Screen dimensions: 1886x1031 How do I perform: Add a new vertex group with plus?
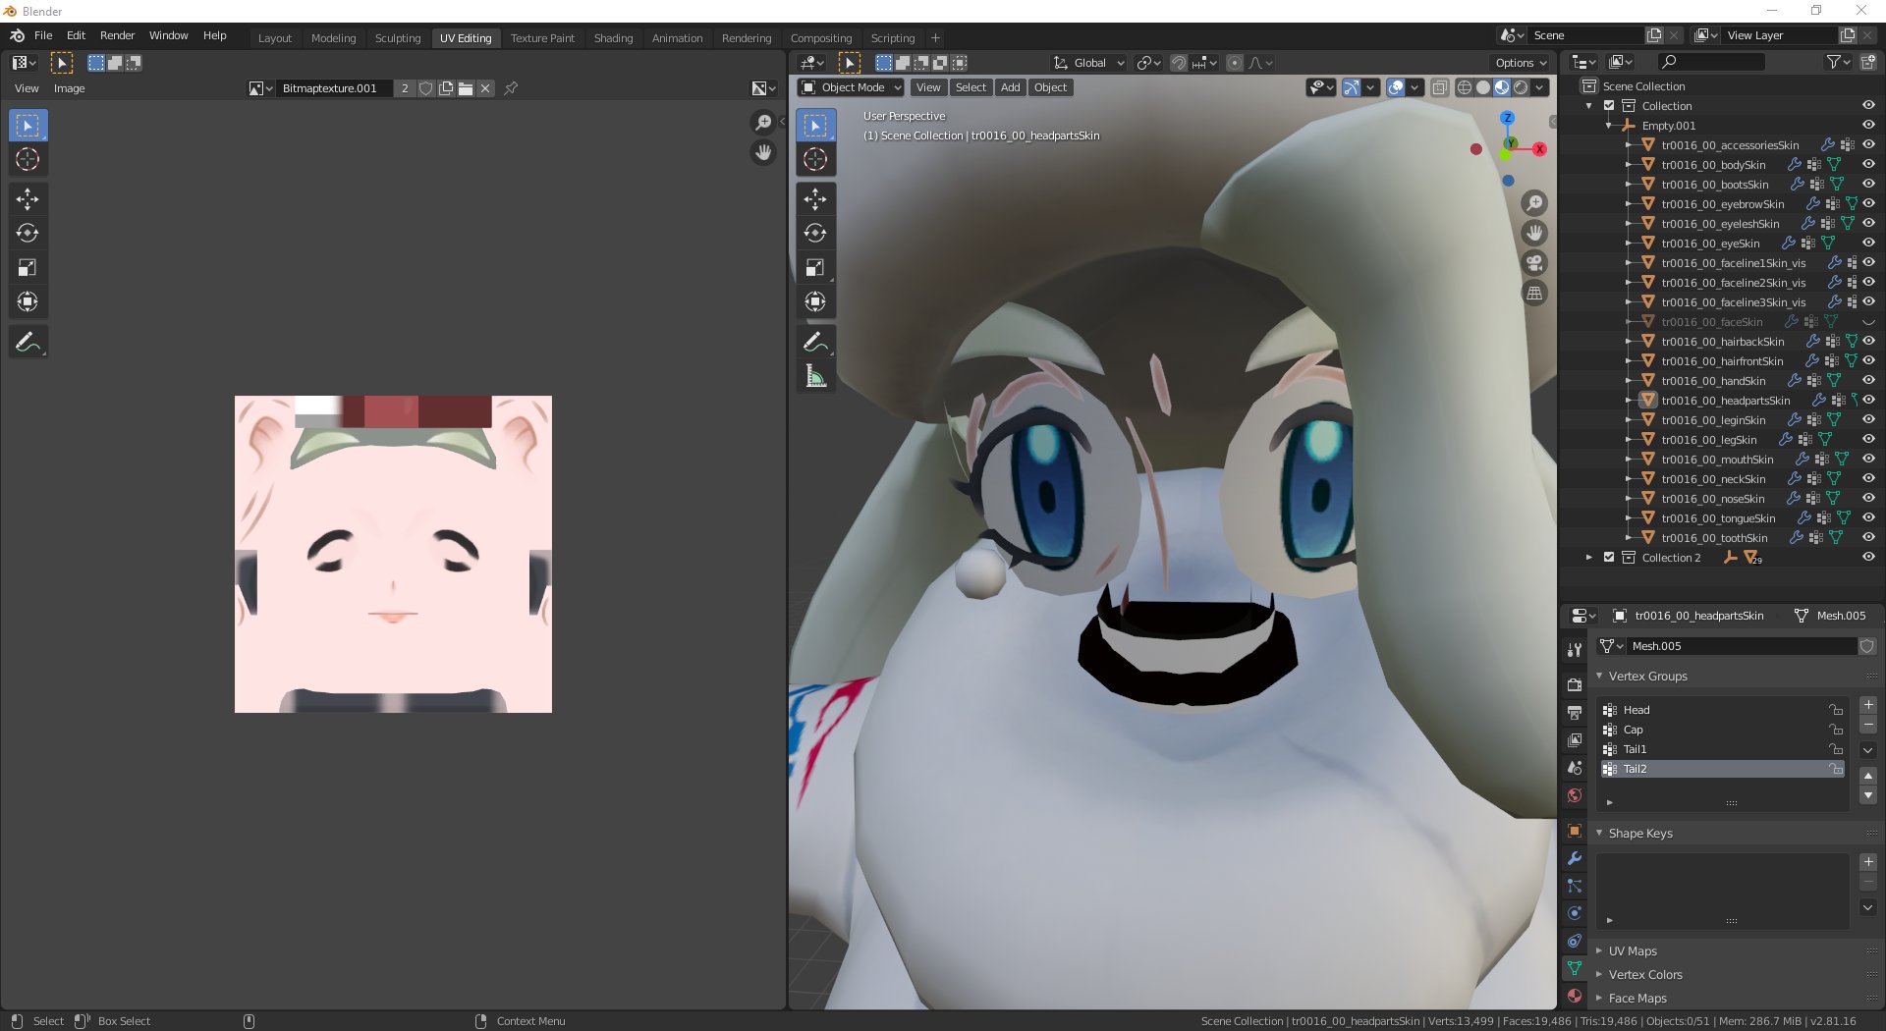click(x=1868, y=705)
